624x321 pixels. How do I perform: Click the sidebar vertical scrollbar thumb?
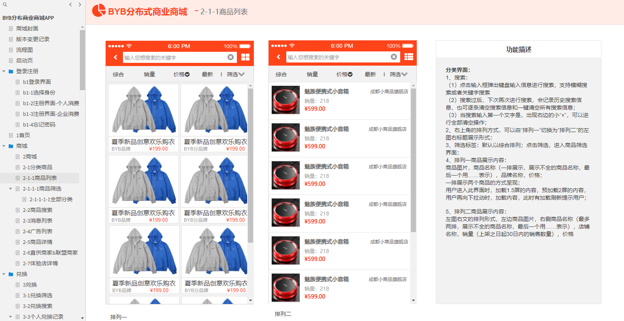coord(82,60)
